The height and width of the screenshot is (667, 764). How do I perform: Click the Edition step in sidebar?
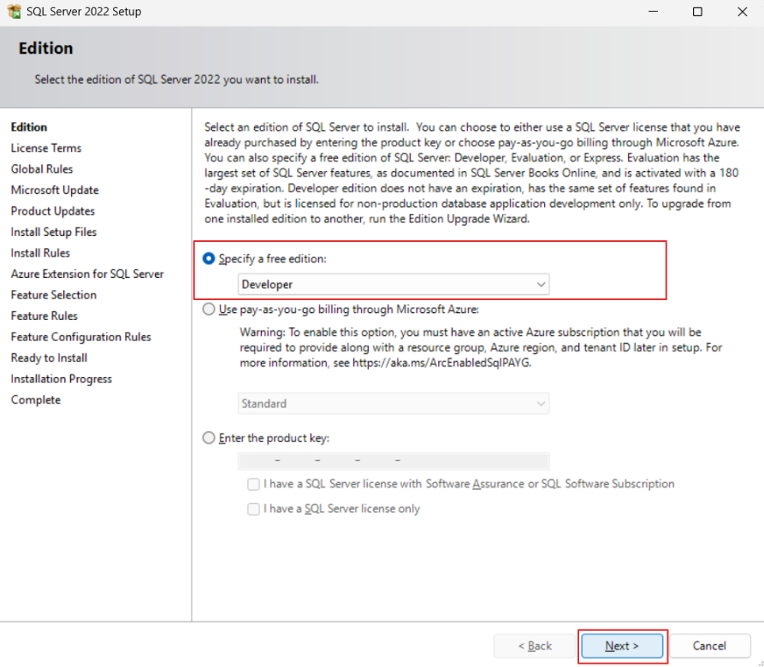pyautogui.click(x=29, y=127)
